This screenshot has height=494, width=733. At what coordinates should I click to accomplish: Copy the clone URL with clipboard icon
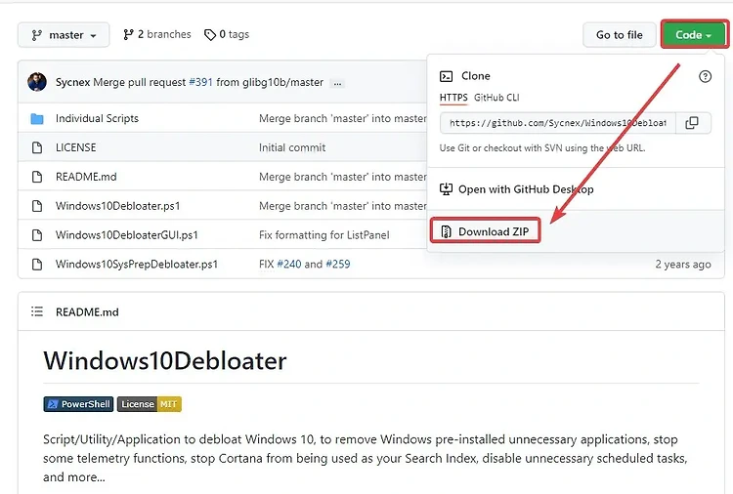[x=692, y=123]
